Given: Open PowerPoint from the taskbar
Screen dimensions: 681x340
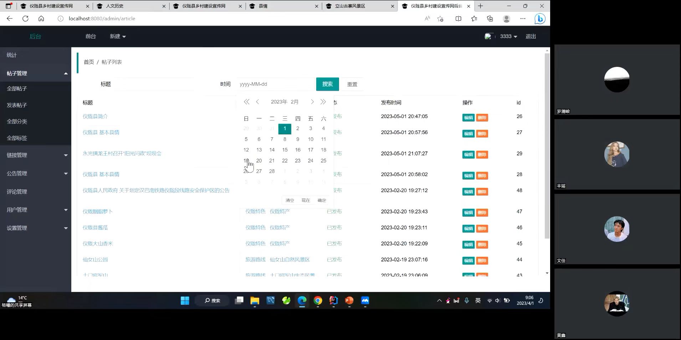Looking at the screenshot, I should 349,301.
